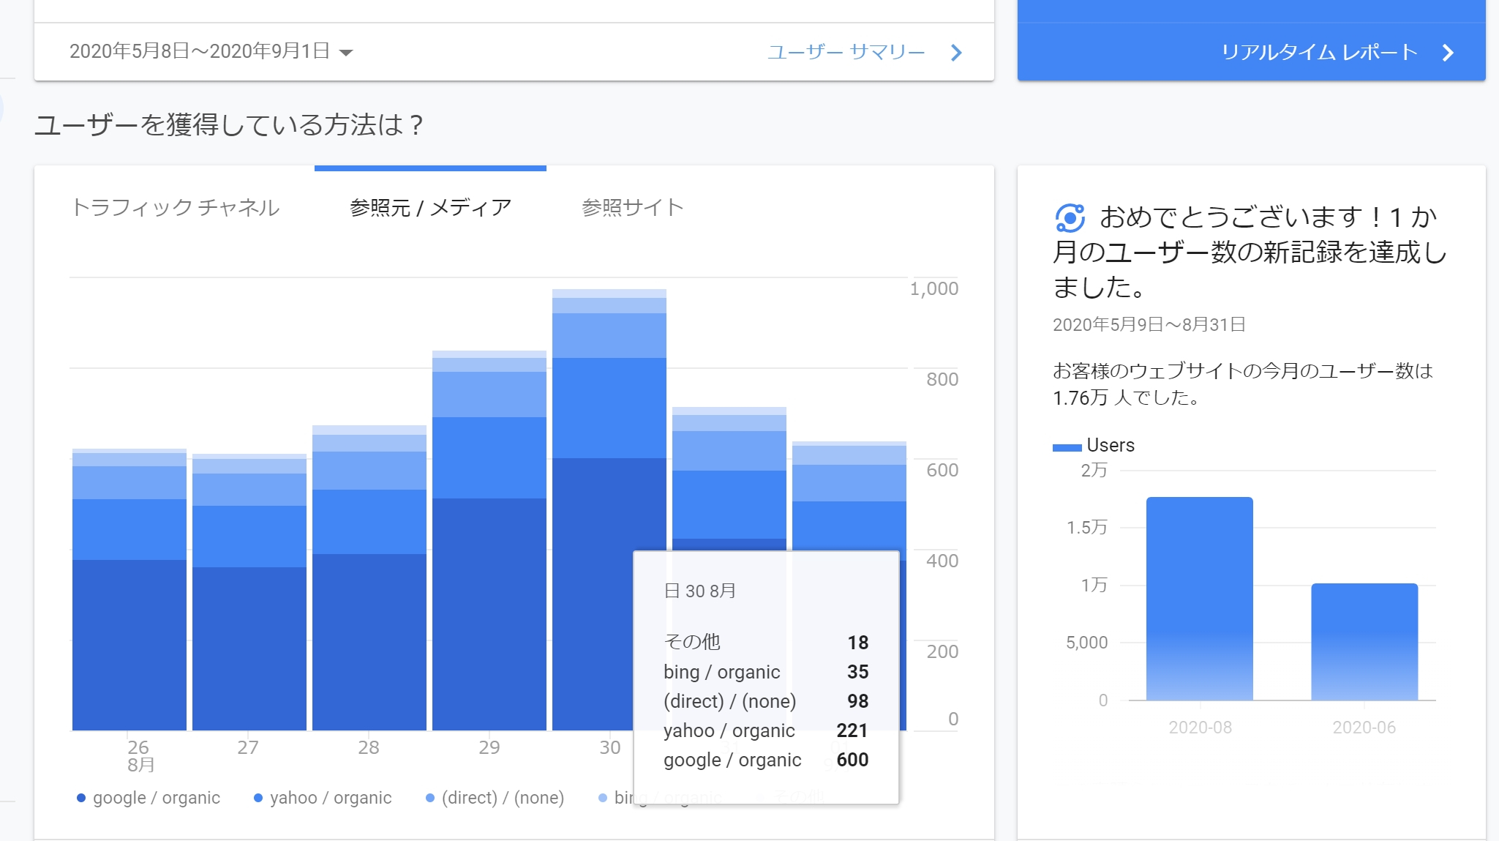The image size is (1499, 841).
Task: Click the ユーザー サマリー link
Action: [846, 52]
